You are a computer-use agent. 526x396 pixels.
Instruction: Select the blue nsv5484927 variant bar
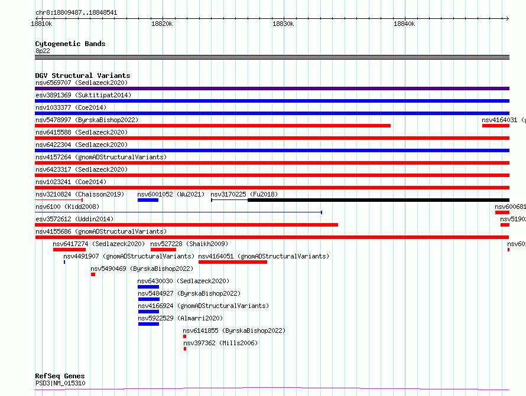tap(149, 299)
